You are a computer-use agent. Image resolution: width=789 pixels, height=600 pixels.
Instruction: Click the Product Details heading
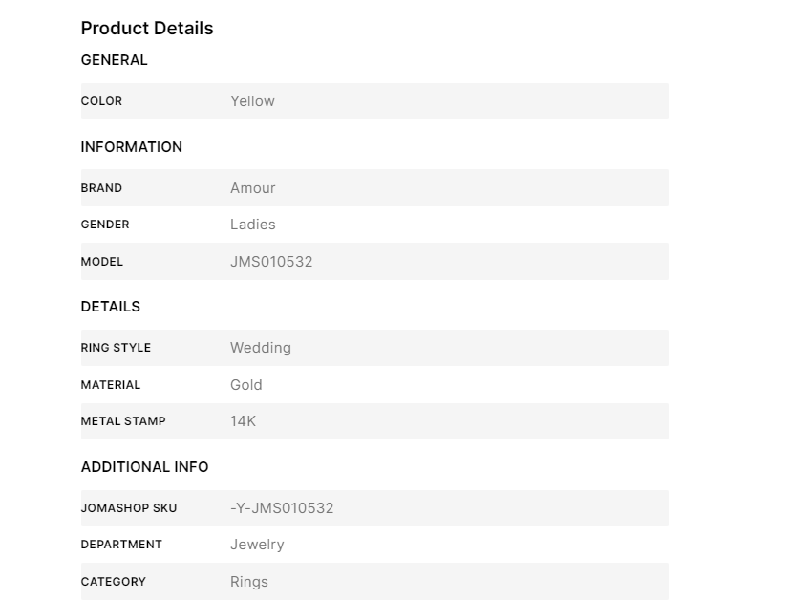[147, 29]
